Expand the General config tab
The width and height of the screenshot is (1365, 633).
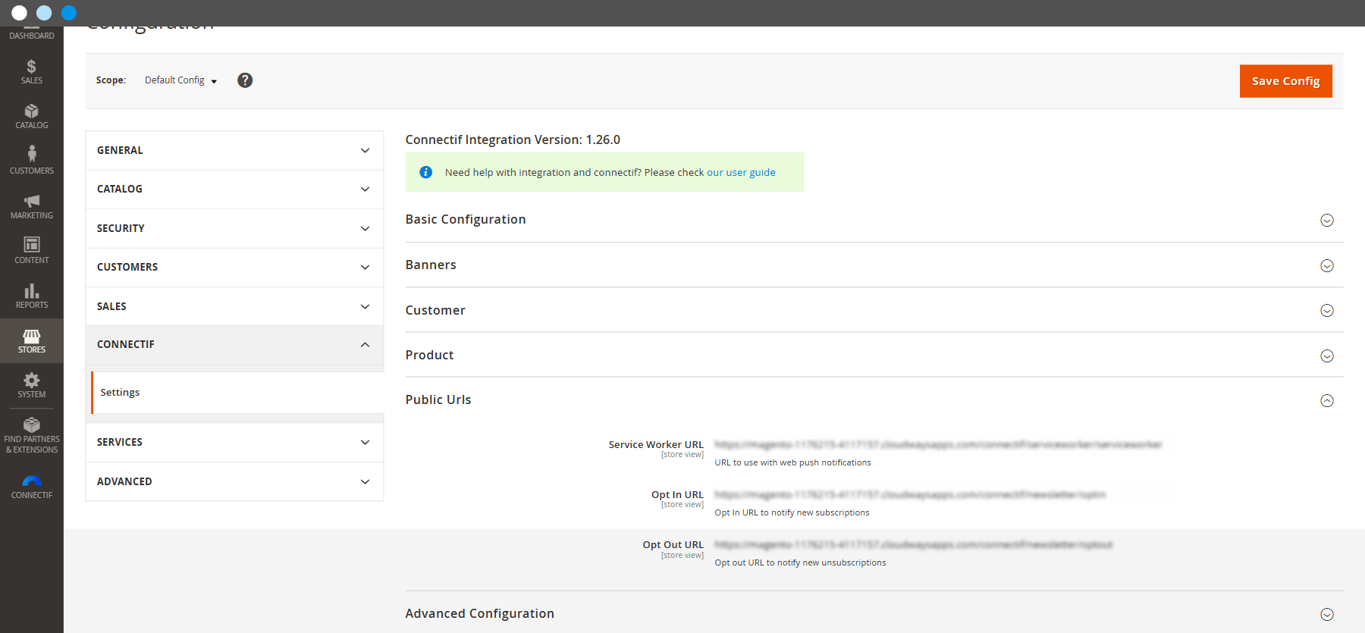[x=234, y=150]
